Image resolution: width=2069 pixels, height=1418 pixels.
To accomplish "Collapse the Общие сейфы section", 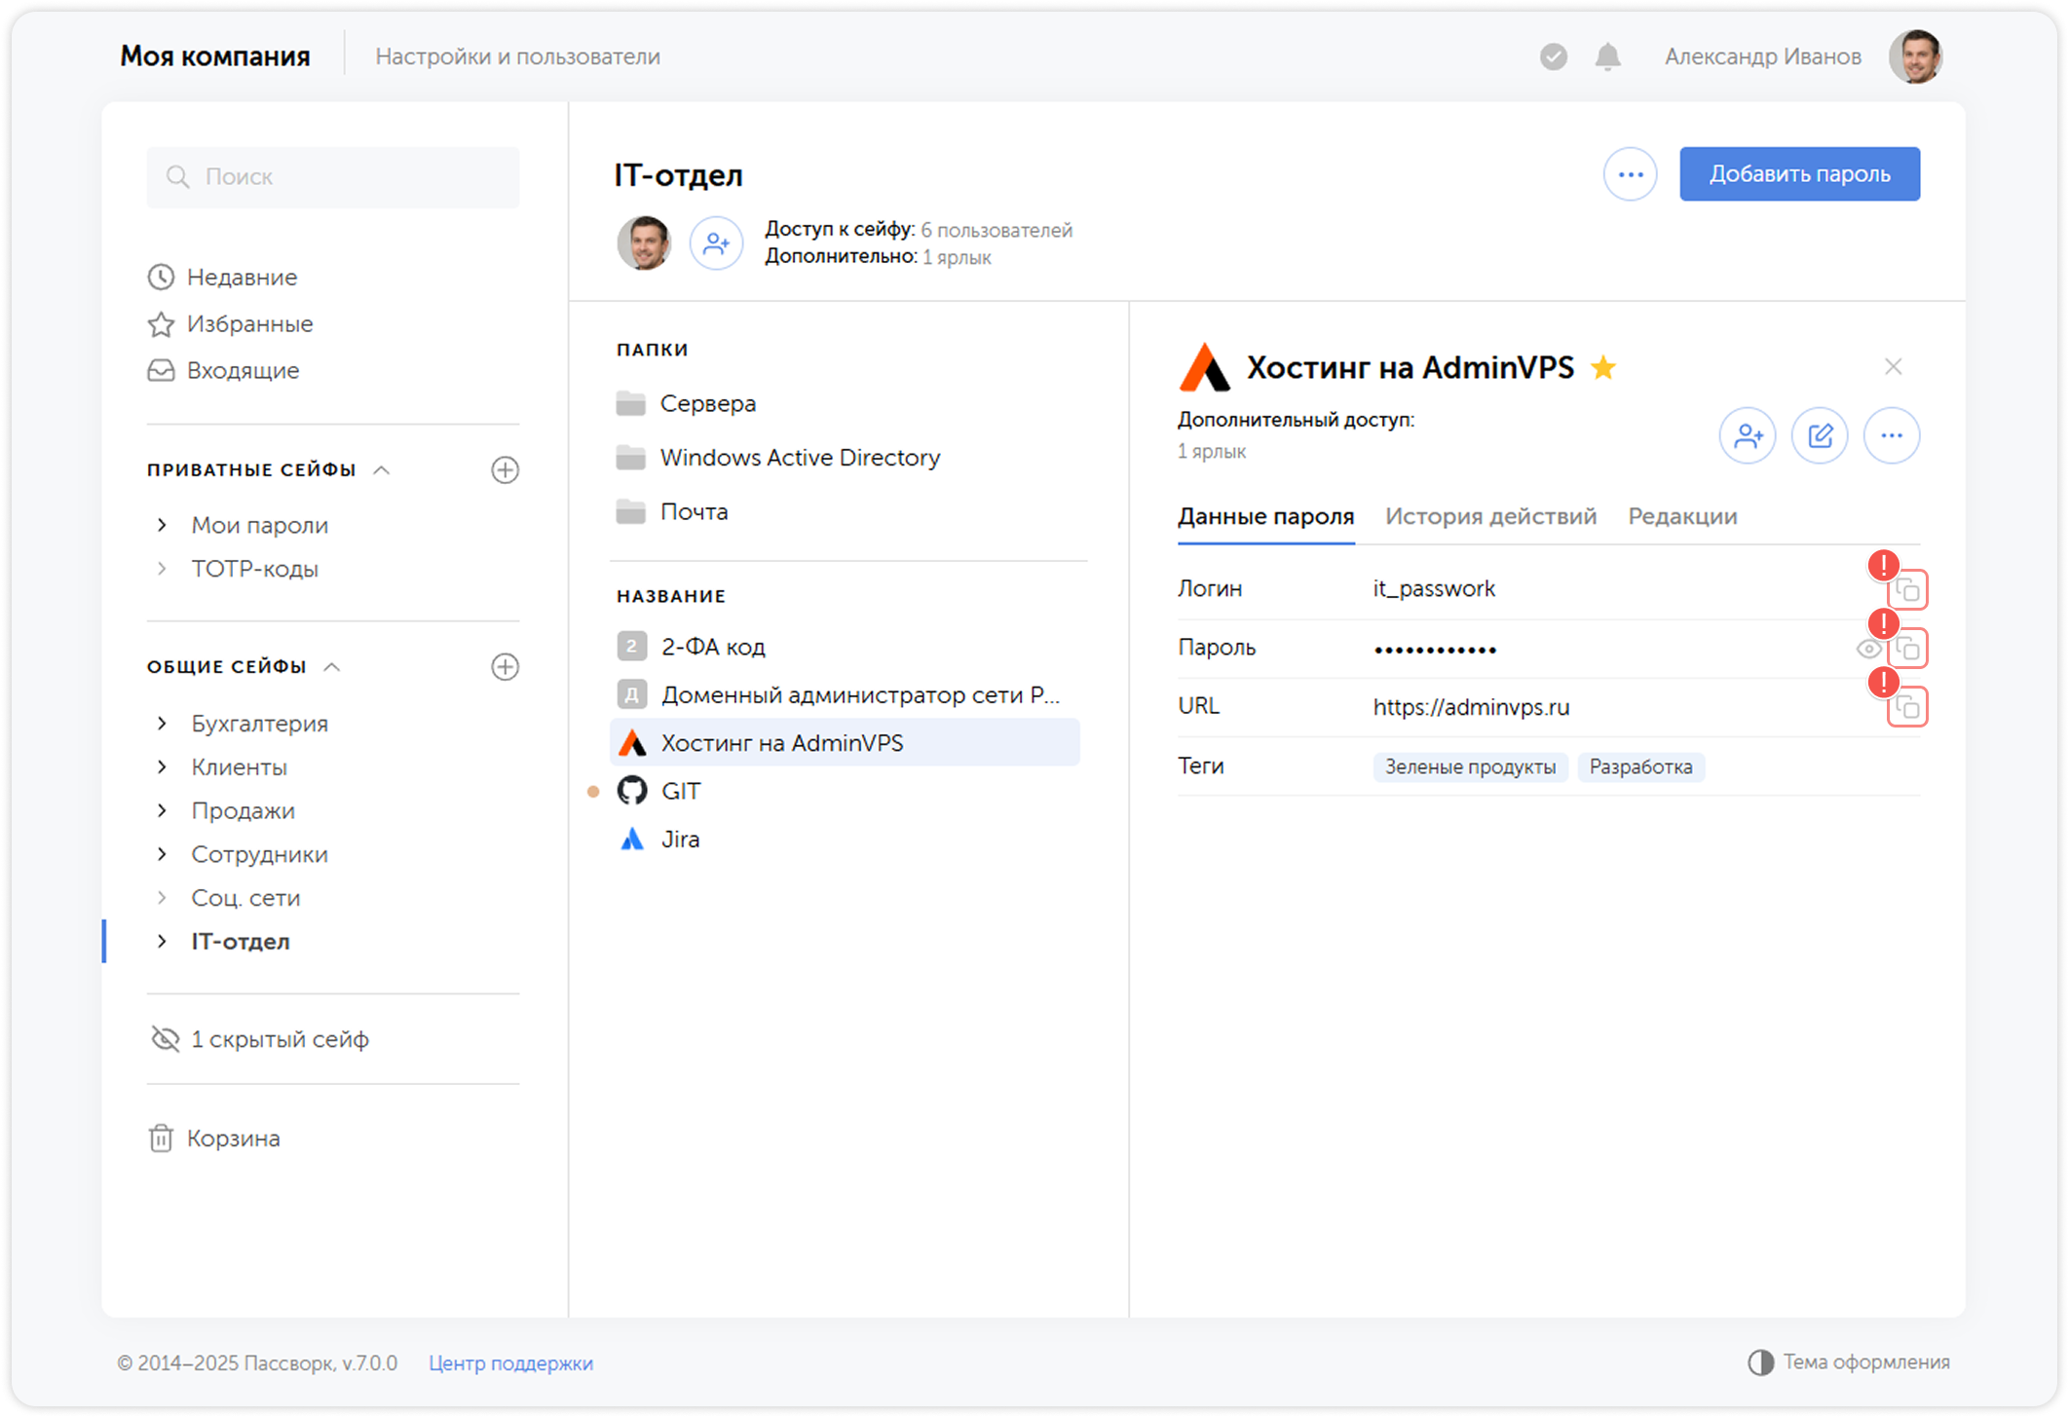I will tap(332, 666).
